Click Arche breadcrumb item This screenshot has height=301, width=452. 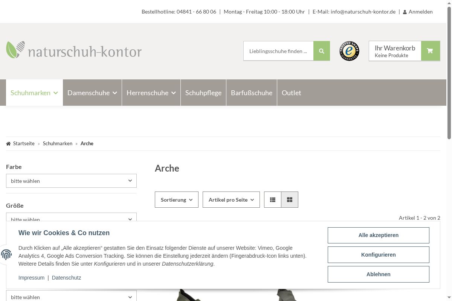pos(87,143)
